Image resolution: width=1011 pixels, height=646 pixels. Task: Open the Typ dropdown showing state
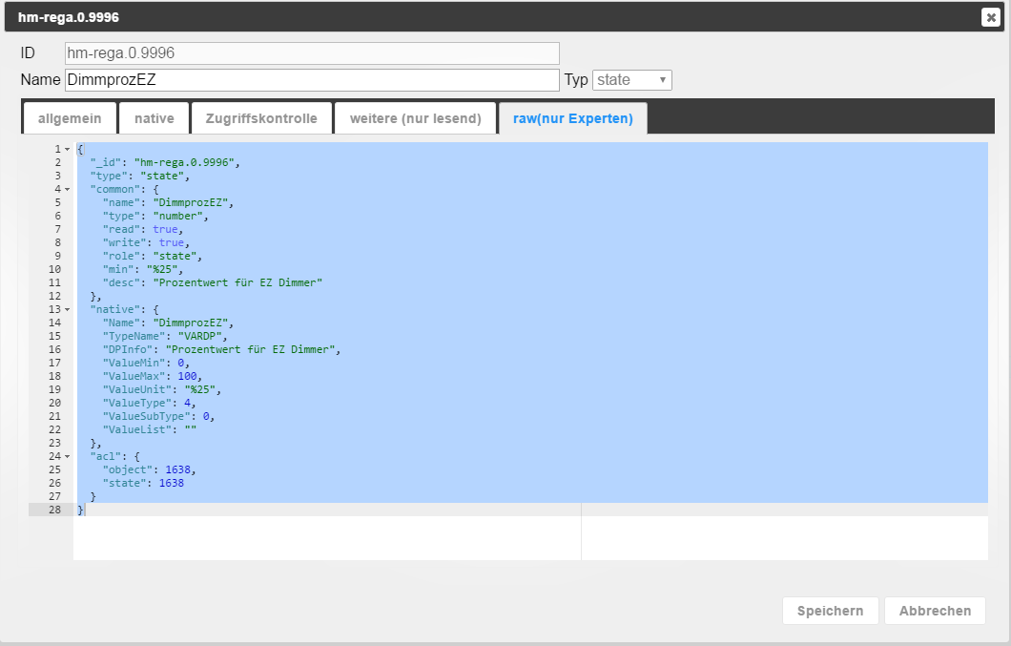pyautogui.click(x=632, y=80)
